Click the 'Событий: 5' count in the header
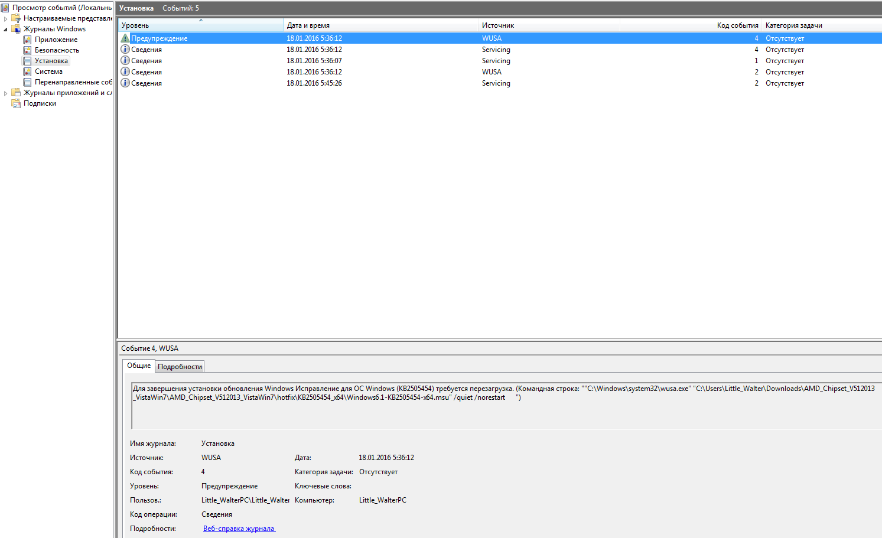Screen dimensions: 882x538 (181, 8)
